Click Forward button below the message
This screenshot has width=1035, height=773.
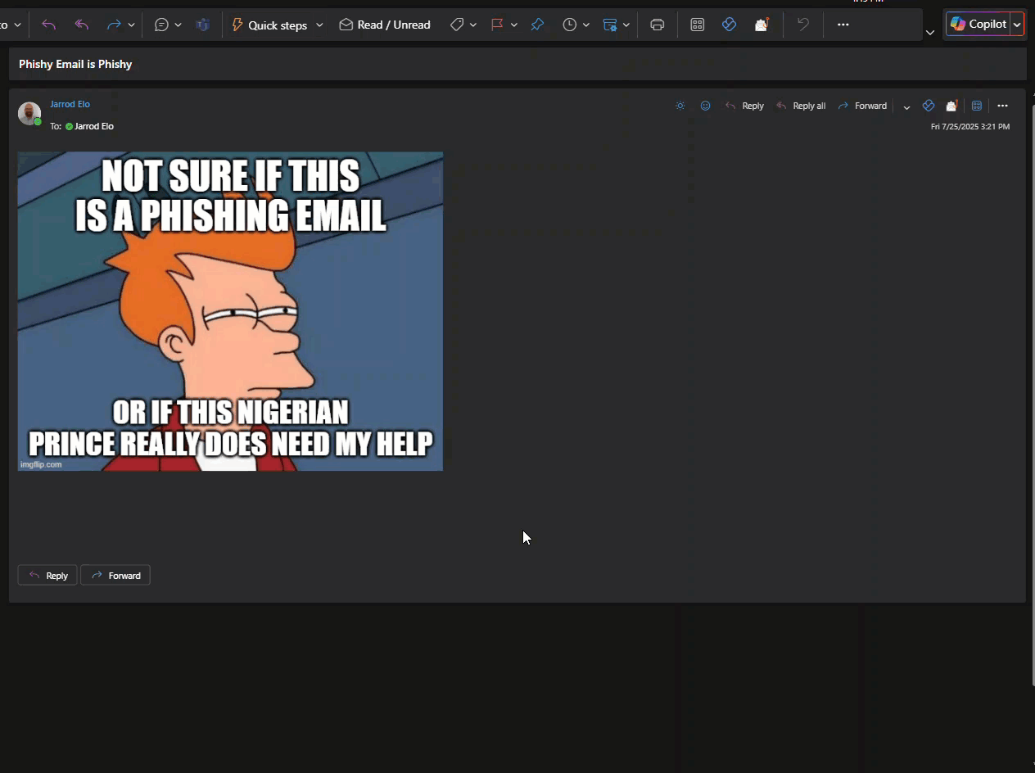click(x=115, y=576)
